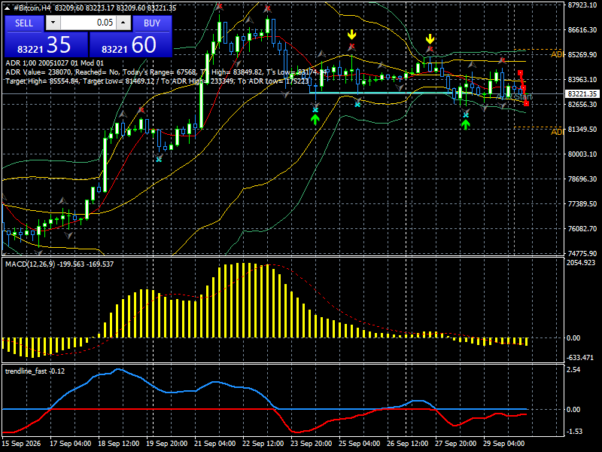Select green up arrow below 23 Sep candle

click(315, 120)
